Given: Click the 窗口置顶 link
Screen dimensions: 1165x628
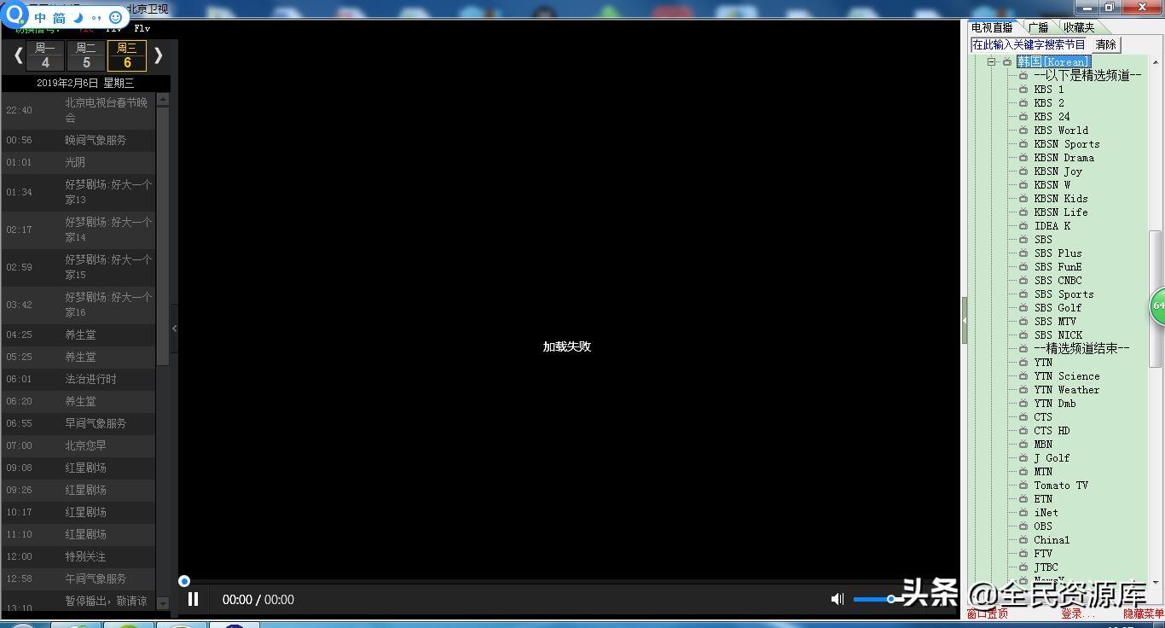Looking at the screenshot, I should 987,613.
